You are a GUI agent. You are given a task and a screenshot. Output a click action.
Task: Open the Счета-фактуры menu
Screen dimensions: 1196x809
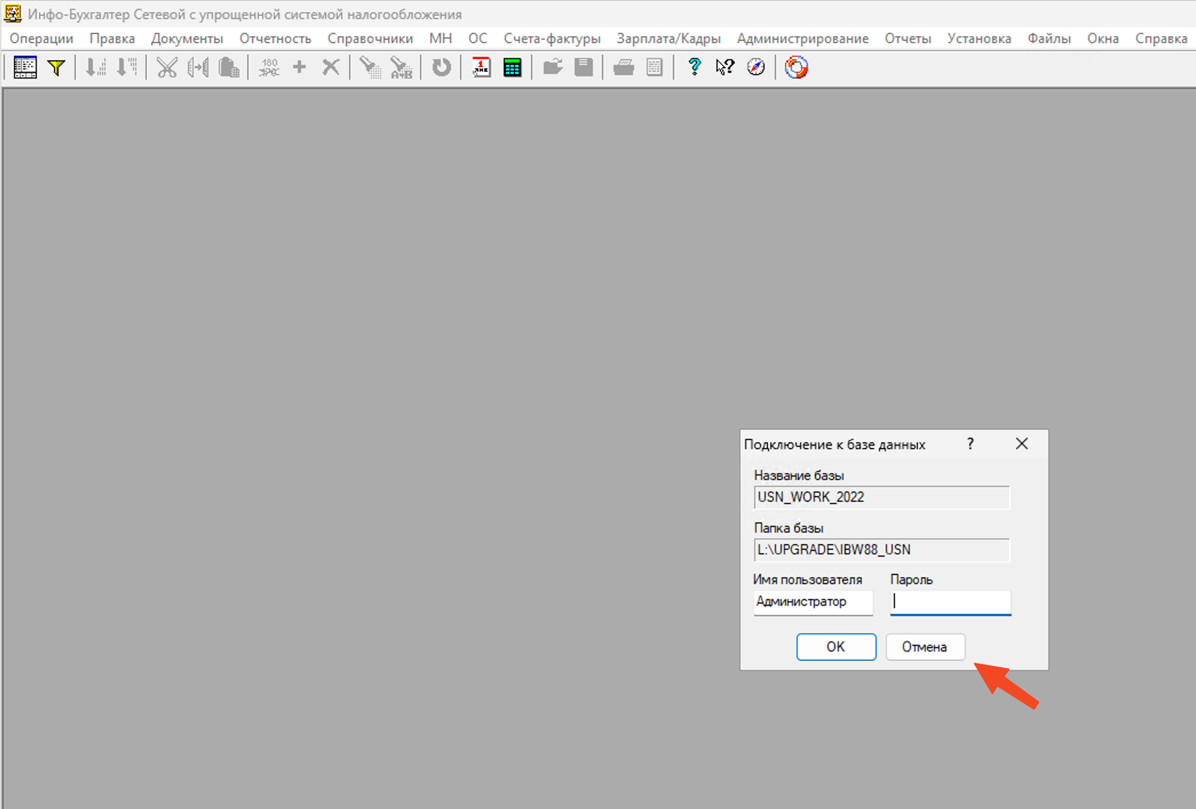(552, 39)
